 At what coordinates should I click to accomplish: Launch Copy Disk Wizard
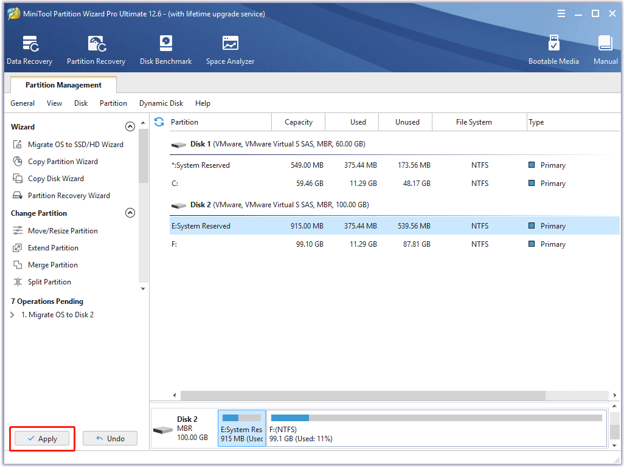pyautogui.click(x=56, y=179)
